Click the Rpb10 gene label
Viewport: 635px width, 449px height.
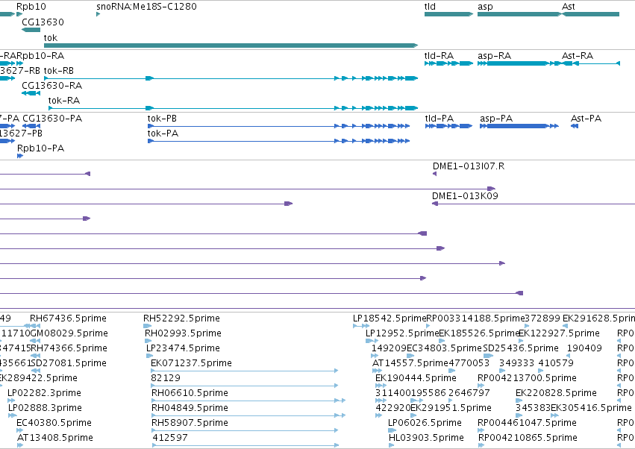click(x=31, y=7)
